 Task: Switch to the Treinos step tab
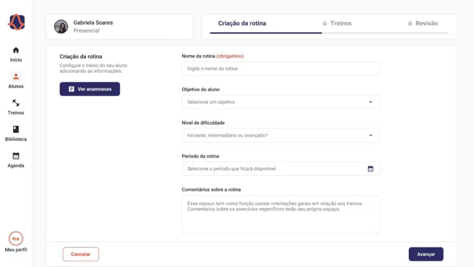pos(337,23)
